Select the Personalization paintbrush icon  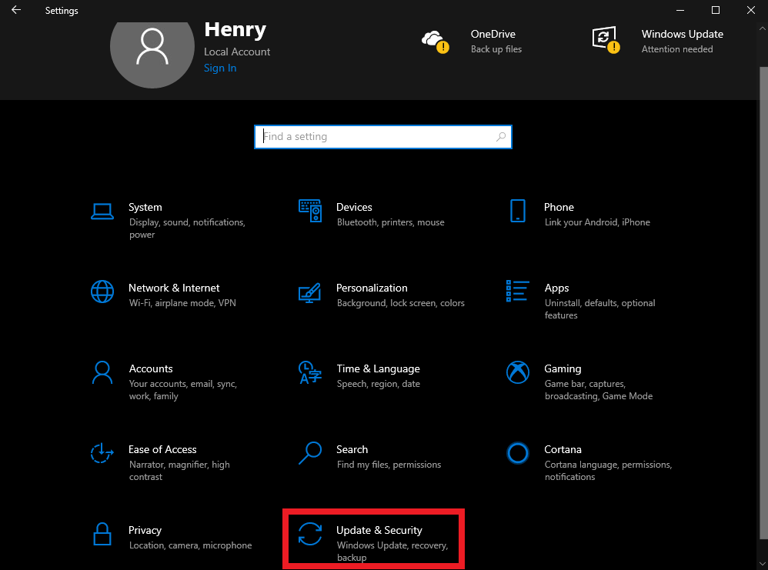click(x=309, y=293)
